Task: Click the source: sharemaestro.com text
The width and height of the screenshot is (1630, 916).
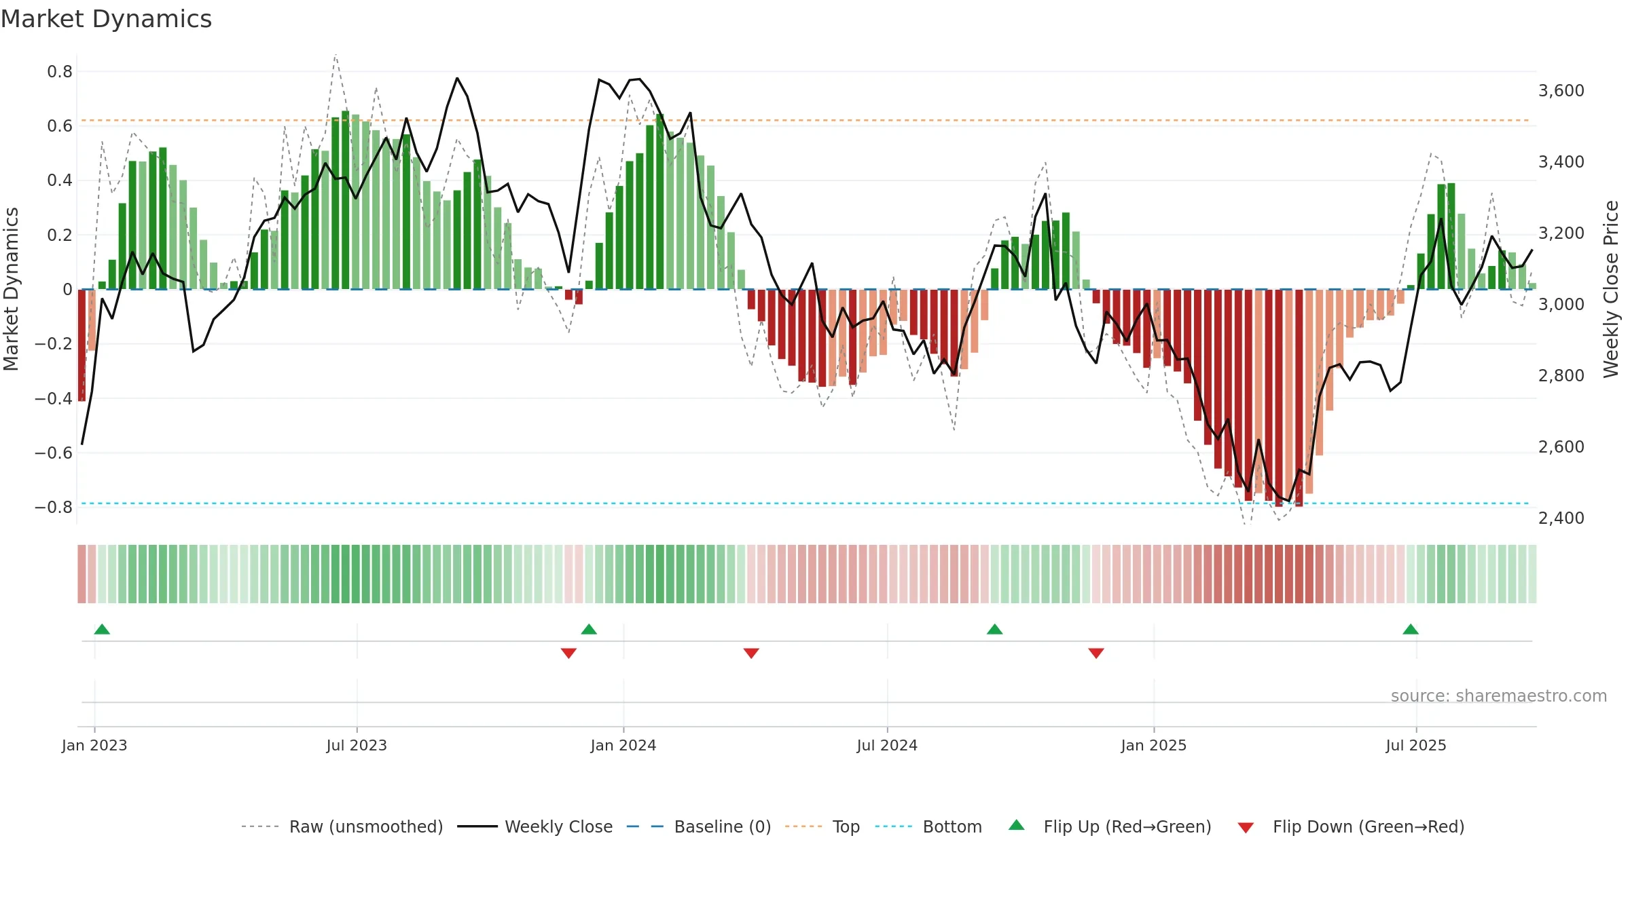Action: click(x=1499, y=695)
